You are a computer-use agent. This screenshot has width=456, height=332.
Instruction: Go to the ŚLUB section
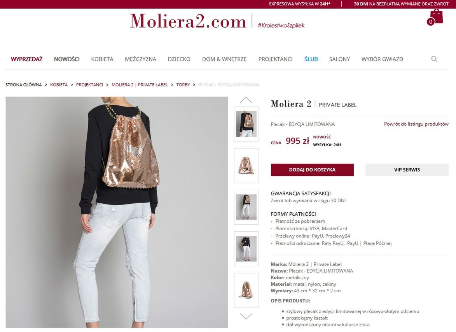click(311, 59)
